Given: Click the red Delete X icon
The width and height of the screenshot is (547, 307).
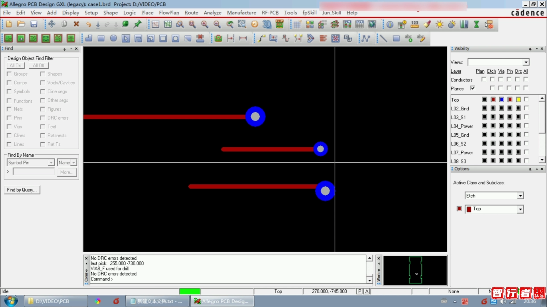Looking at the screenshot, I should [x=76, y=24].
